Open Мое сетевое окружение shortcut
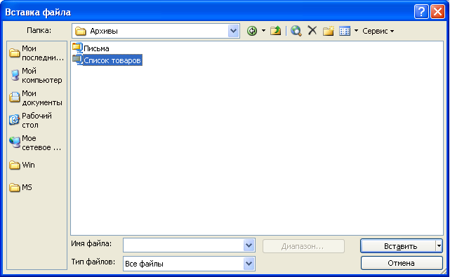This screenshot has height=277, width=469. (37, 142)
